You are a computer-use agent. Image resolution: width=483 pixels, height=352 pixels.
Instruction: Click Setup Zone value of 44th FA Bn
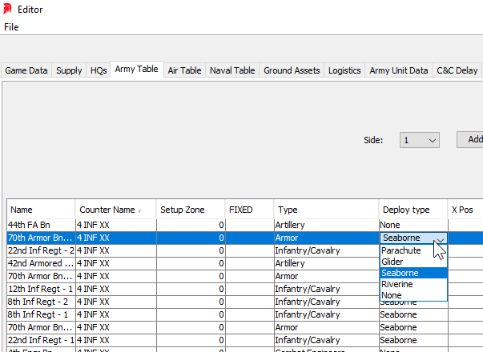pos(191,225)
